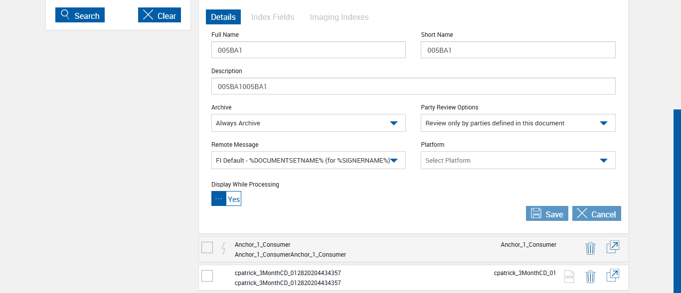Screen dimensions: 681x293
Task: Click the Search button
Action: [80, 15]
